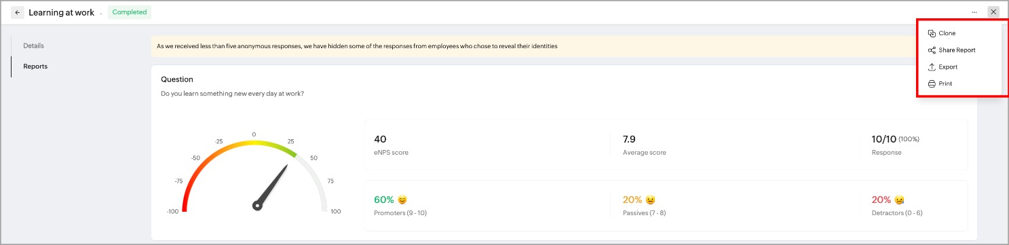Click the Detractors sad emoji icon
This screenshot has height=245, width=1009.
900,200
